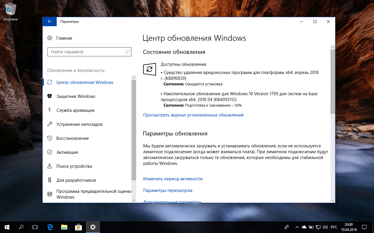Open Дополнительные параметры link

(x=172, y=201)
